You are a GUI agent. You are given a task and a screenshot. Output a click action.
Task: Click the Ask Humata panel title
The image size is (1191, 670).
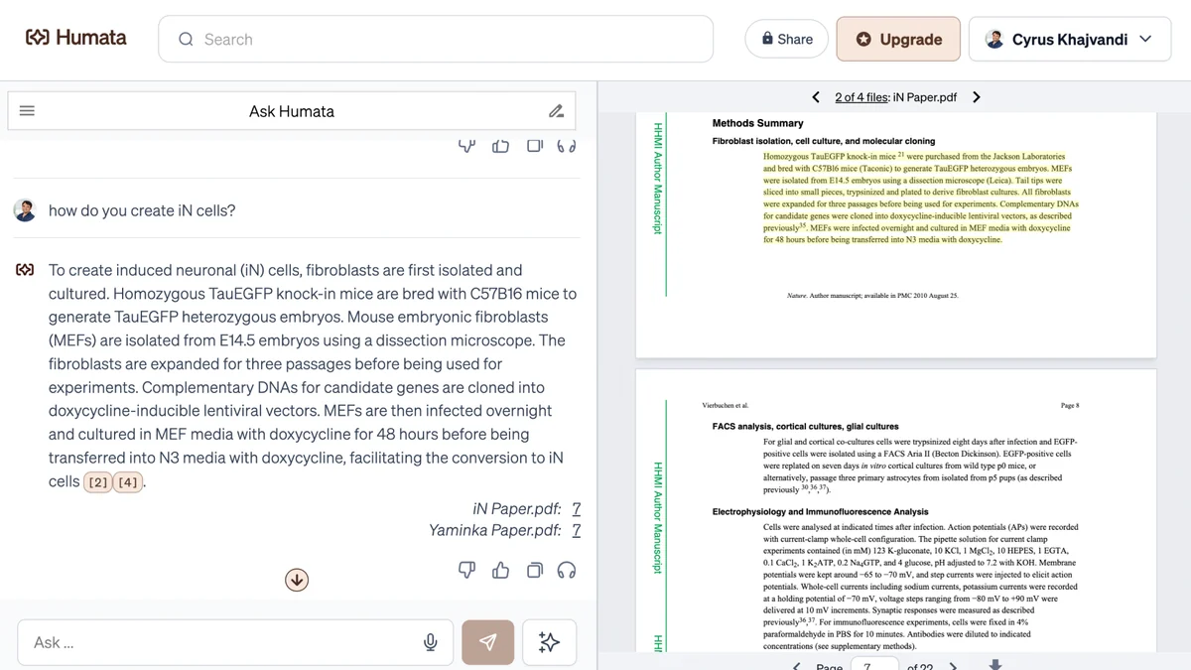tap(292, 111)
